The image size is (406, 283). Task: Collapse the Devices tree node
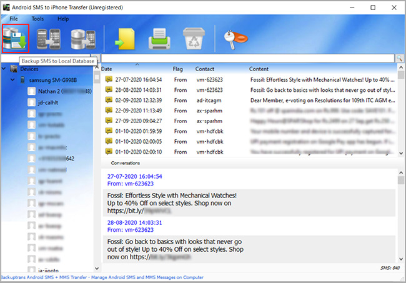5,69
